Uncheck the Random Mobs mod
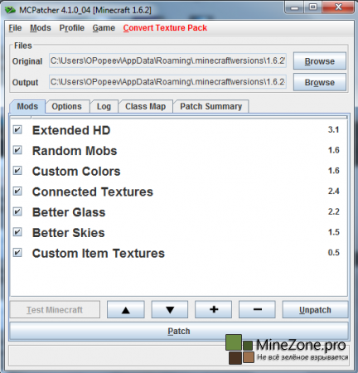The image size is (358, 373). coord(17,150)
